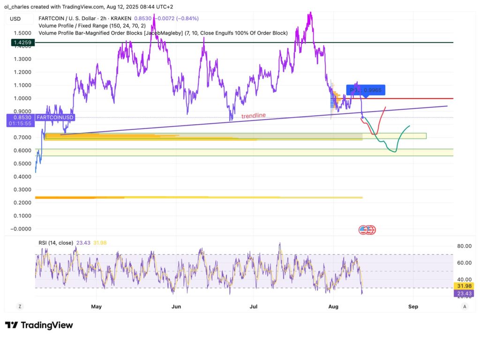Toggle the Volume Profile Fixed Range indicator
Viewport: 480px width, 338px height.
[84, 25]
